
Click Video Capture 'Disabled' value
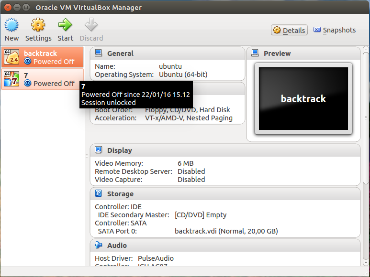191,180
